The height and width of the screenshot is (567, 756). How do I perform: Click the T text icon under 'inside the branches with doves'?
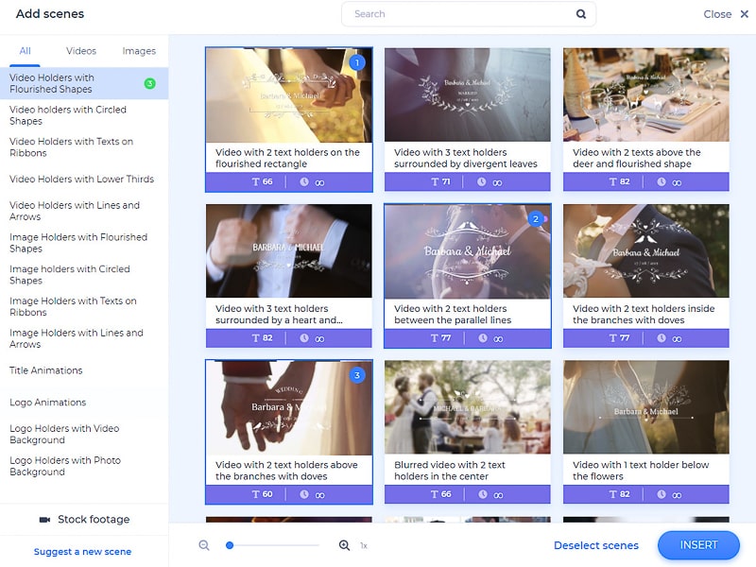pos(612,338)
